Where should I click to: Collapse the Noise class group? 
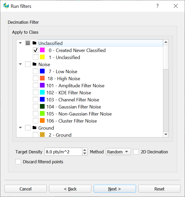pos(20,64)
